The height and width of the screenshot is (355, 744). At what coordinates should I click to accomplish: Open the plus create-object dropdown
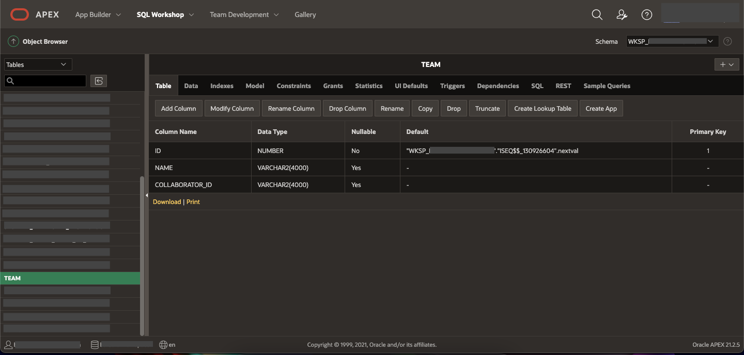(x=726, y=64)
